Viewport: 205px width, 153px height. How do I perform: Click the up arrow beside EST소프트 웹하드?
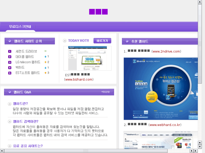point(45,73)
